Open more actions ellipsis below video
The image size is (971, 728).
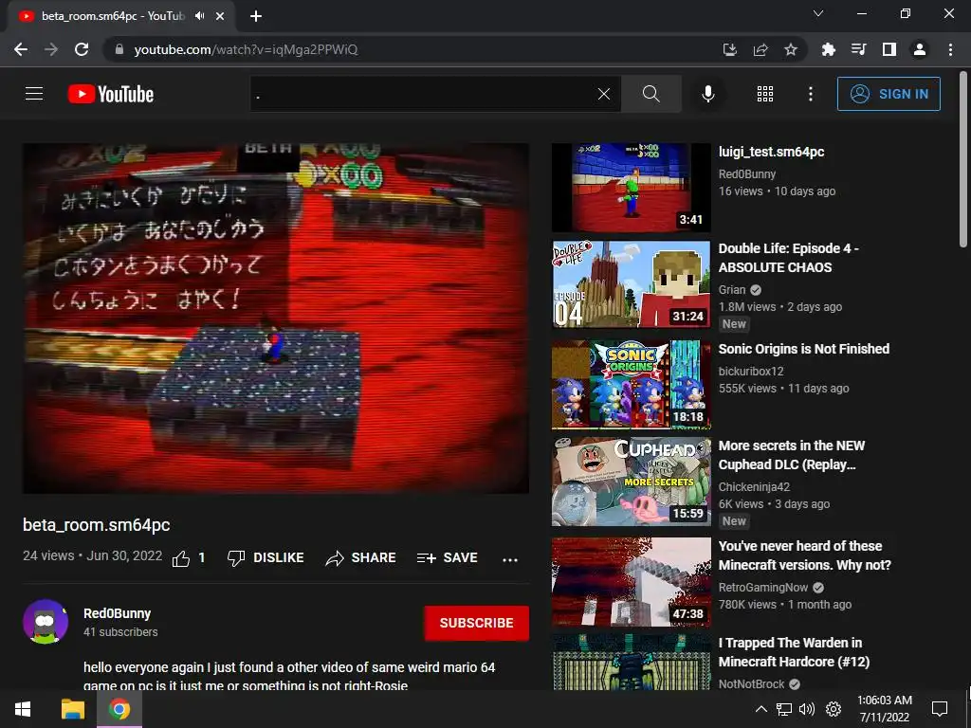click(509, 559)
